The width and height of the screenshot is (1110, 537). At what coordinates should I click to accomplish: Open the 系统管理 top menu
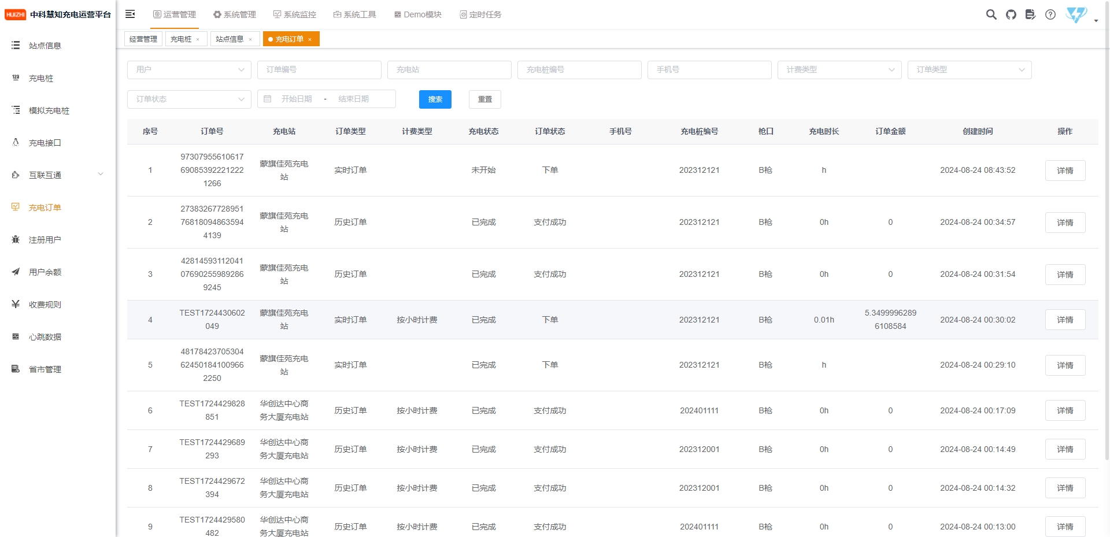234,14
